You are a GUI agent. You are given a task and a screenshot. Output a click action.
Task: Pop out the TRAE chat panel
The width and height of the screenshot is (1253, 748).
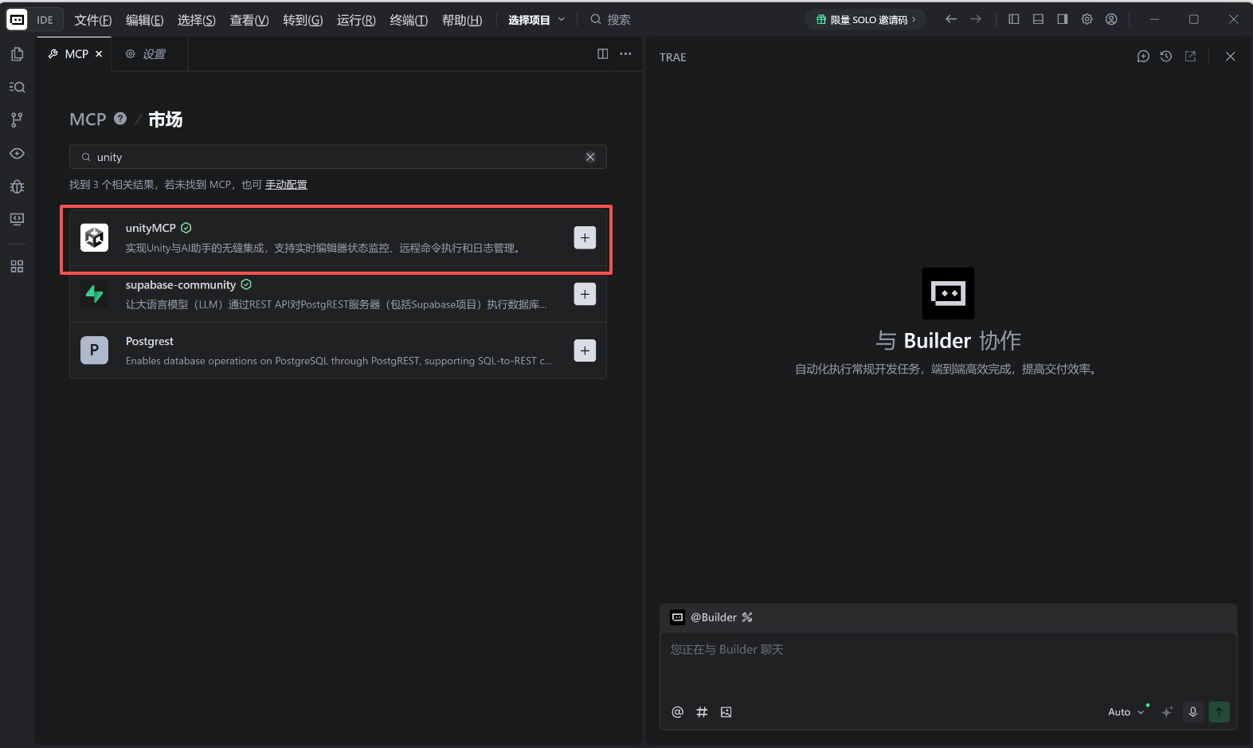(1190, 57)
